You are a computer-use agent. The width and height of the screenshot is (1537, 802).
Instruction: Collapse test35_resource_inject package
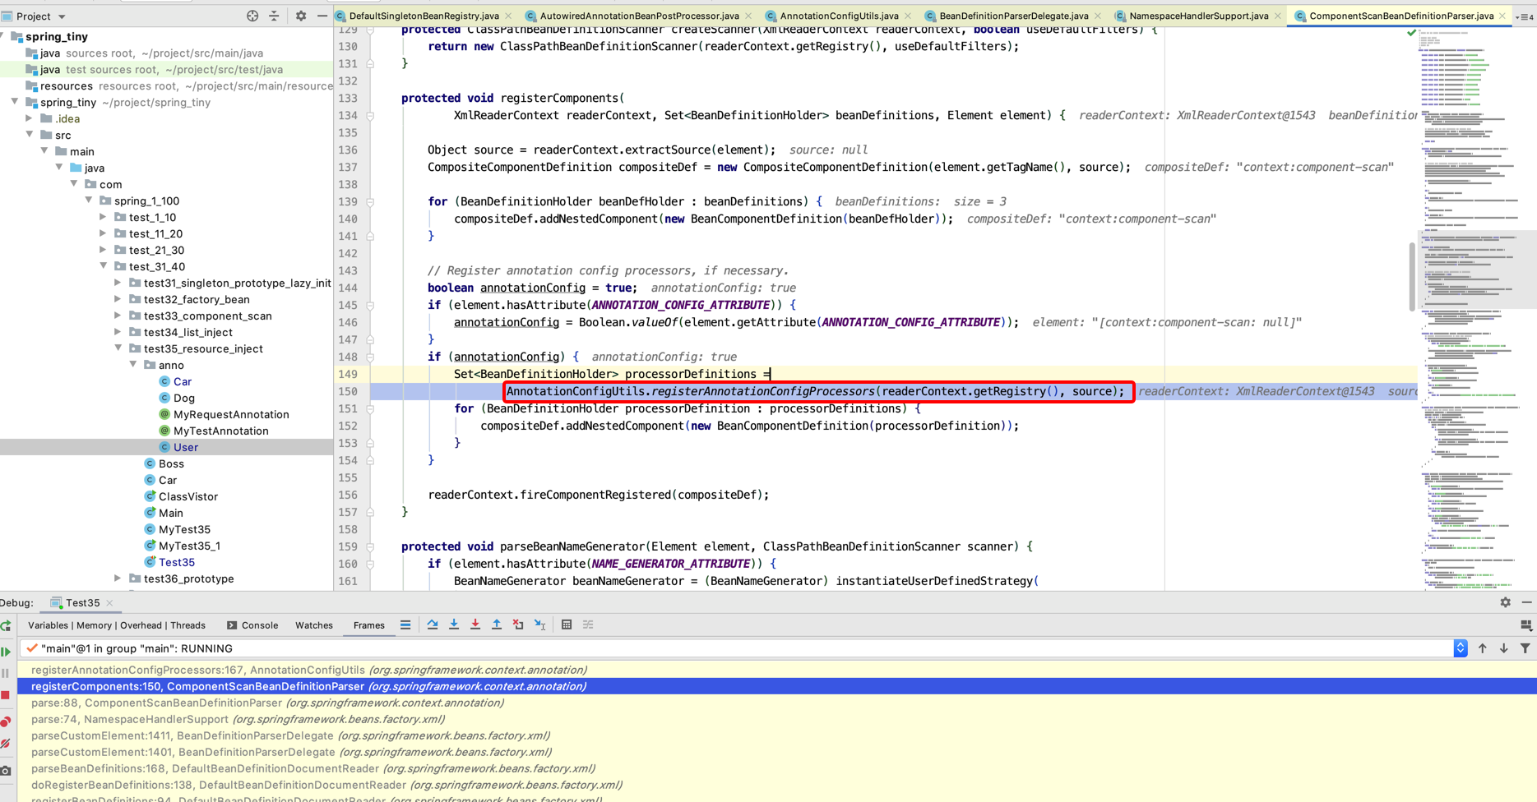(118, 348)
